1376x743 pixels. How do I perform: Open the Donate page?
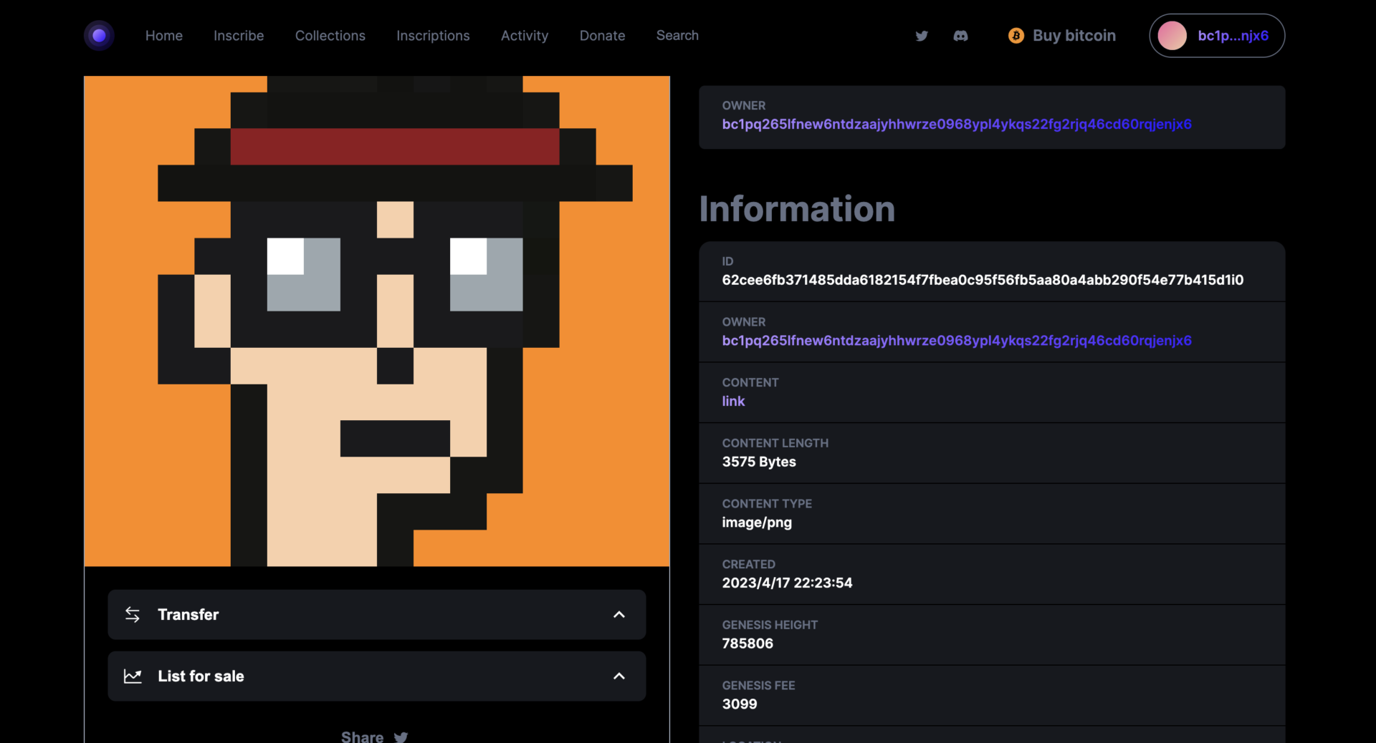[602, 36]
